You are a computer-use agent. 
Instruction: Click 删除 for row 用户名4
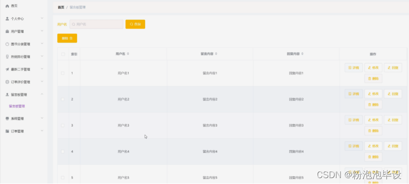click(373, 156)
